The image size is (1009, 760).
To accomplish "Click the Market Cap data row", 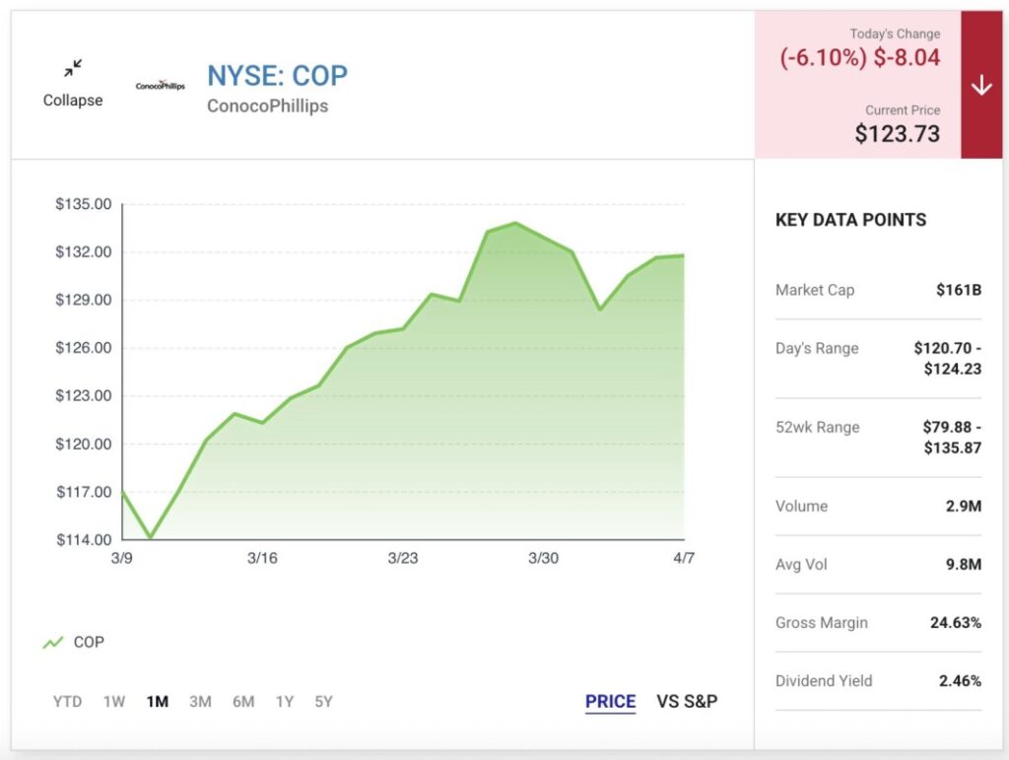I will (x=878, y=290).
